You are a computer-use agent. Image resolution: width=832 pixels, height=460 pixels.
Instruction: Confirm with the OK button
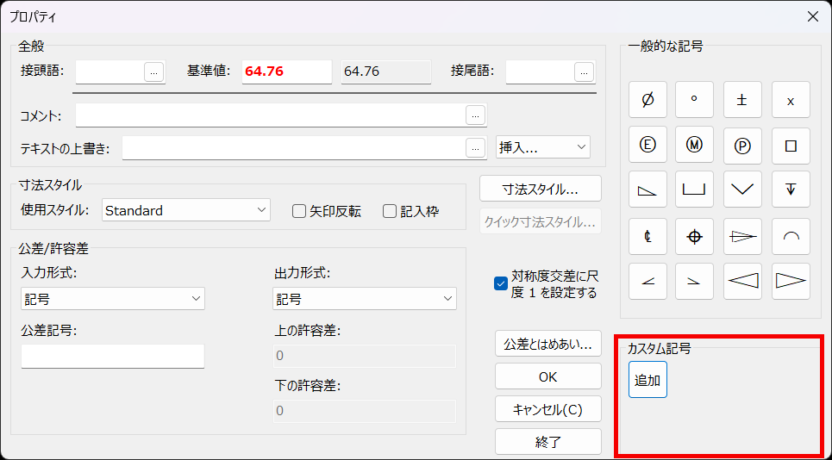548,376
